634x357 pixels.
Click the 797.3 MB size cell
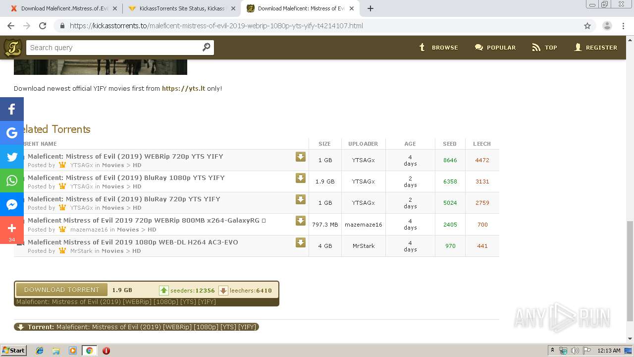(x=325, y=225)
